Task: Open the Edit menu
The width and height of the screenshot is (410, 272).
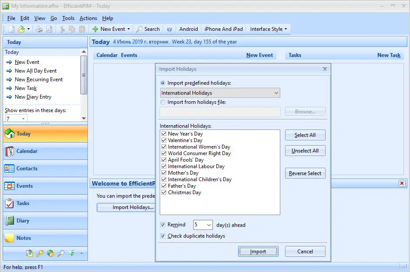Action: tap(25, 18)
